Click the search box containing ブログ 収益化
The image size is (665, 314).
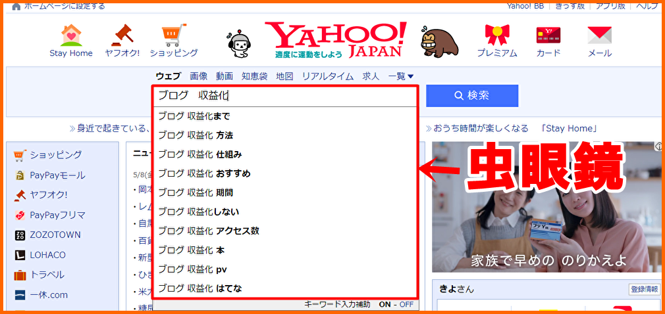coord(285,96)
